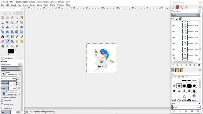The image size is (203, 114).
Task: Select the Move tool
Action: [x=7, y=27]
